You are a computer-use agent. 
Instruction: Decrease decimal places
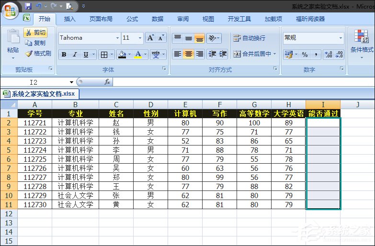coord(339,55)
